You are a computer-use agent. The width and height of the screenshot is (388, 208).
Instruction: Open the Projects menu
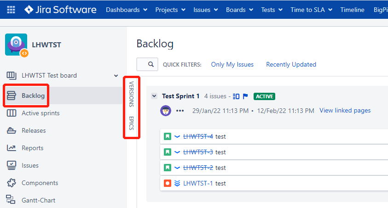[170, 10]
